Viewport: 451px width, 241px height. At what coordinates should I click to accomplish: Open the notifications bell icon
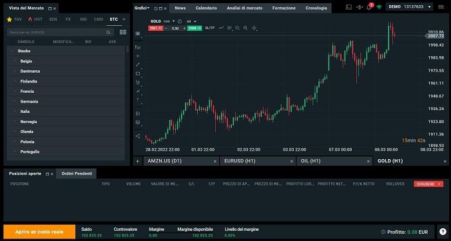click(x=369, y=7)
